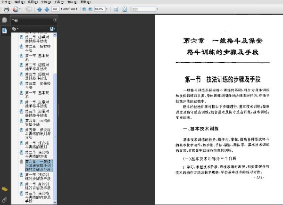Select bookmark 第三节 皮带对器械格斗技法
Image resolution: width=283 pixels, height=205 pixels.
(37, 113)
